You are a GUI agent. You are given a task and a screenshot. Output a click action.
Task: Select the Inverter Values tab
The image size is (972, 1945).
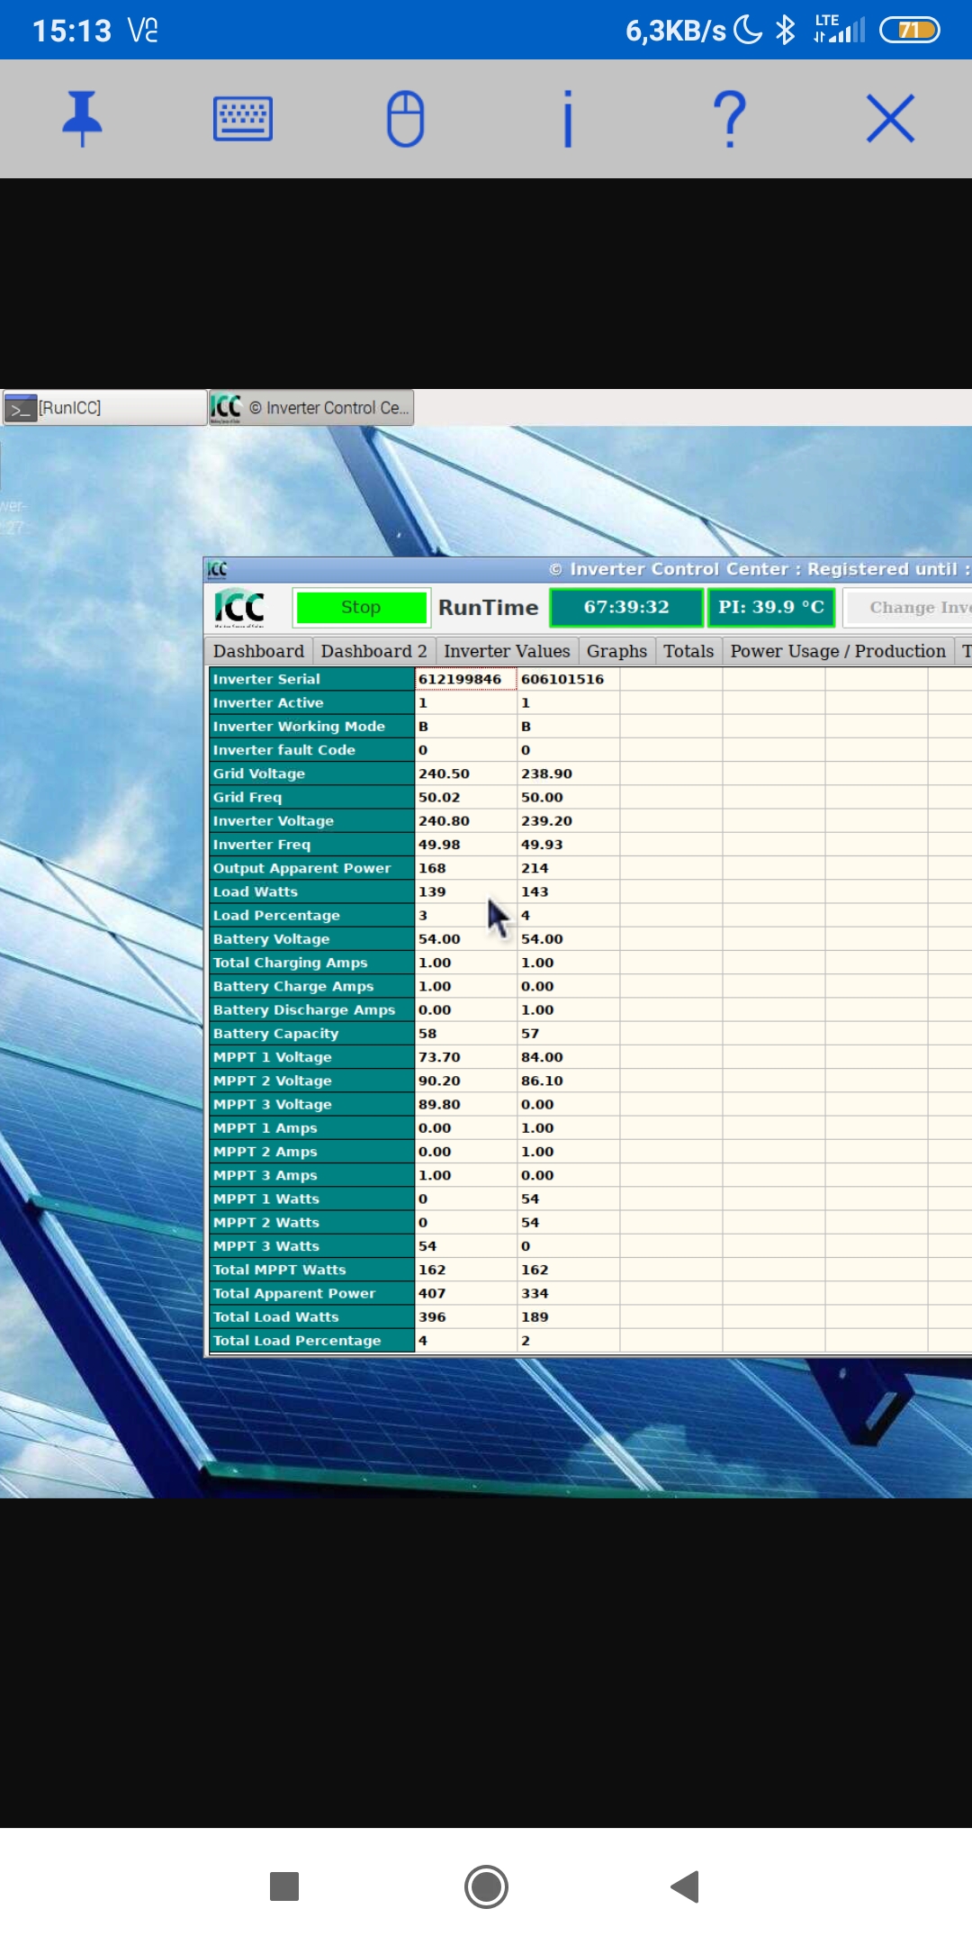[507, 651]
